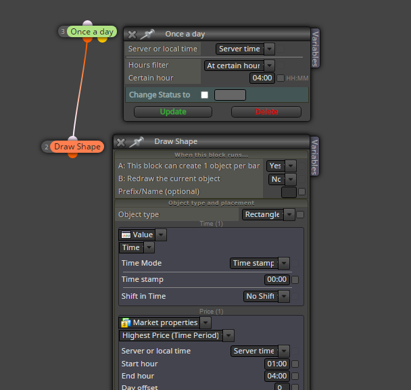Toggle the checkbox next to End hour
Viewport: 411px width, 390px height.
click(295, 376)
